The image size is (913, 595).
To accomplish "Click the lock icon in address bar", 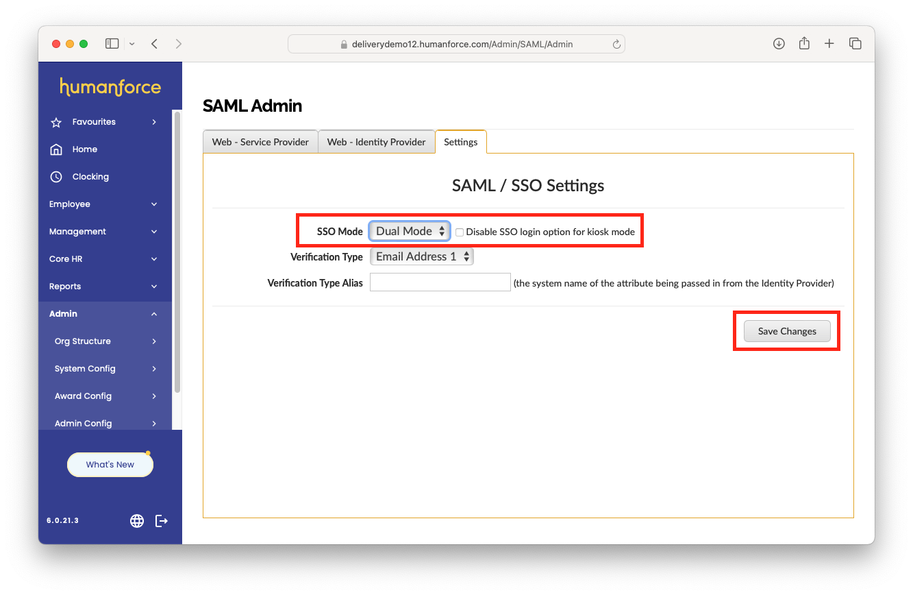I will [345, 45].
